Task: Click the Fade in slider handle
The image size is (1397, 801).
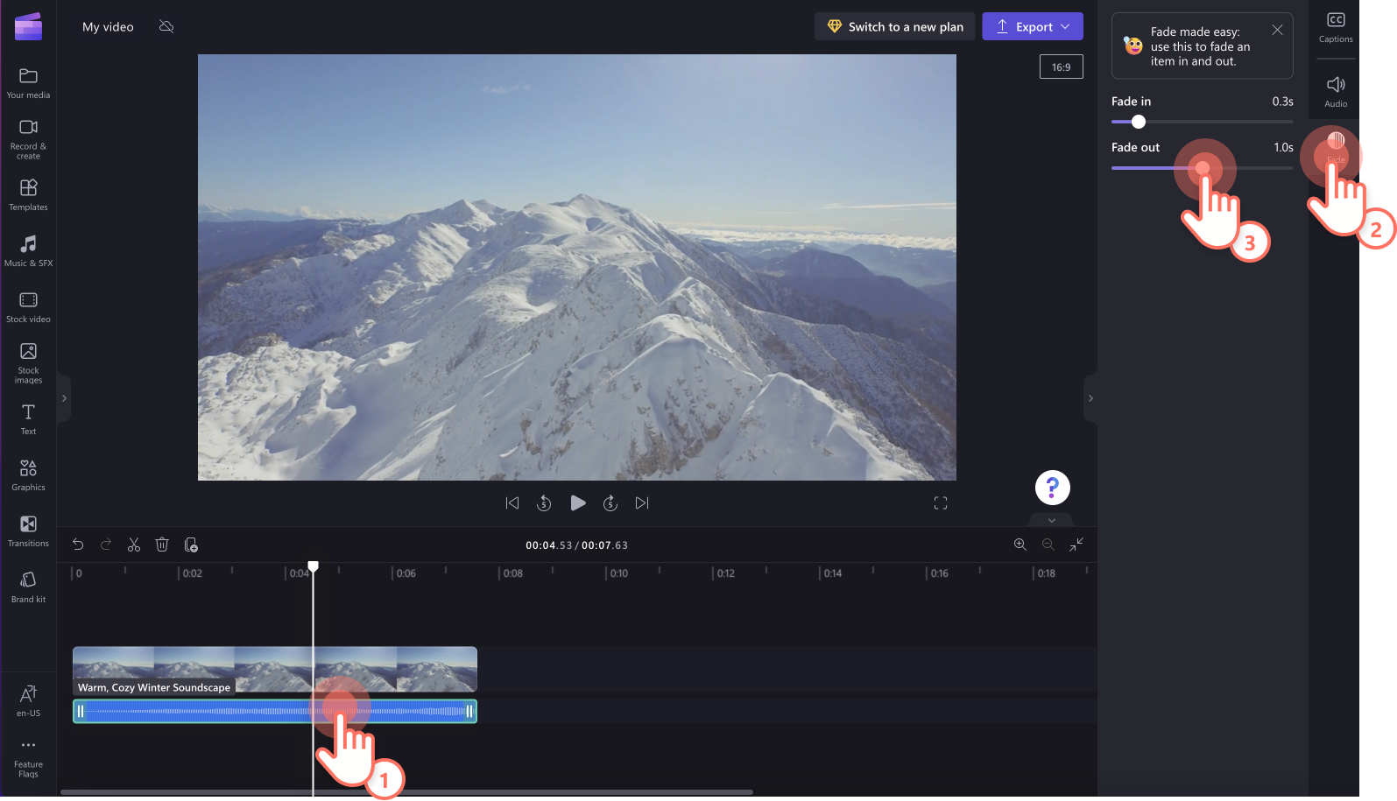Action: [x=1139, y=122]
